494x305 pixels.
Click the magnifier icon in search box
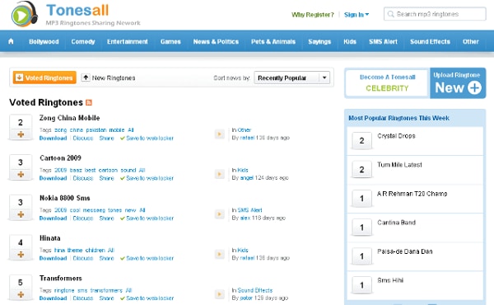click(390, 14)
